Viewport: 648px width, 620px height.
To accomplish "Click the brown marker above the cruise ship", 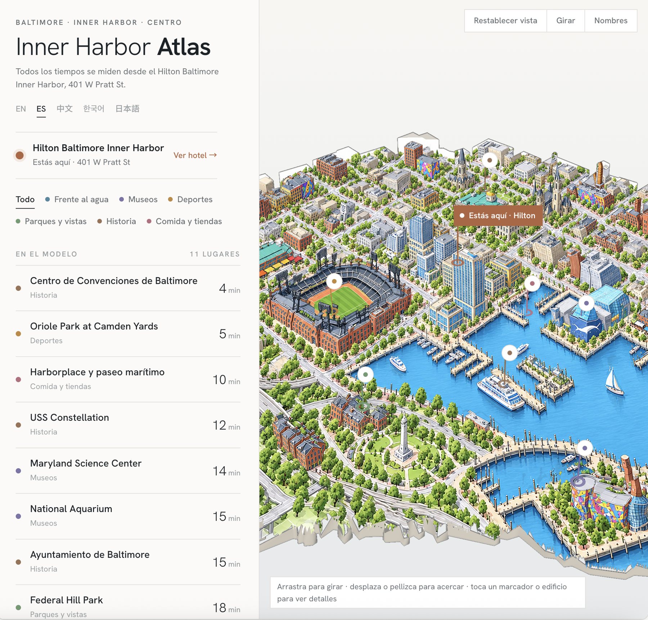I will (x=509, y=353).
